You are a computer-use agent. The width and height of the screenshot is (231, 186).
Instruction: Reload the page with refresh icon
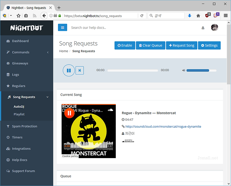pos(142,16)
